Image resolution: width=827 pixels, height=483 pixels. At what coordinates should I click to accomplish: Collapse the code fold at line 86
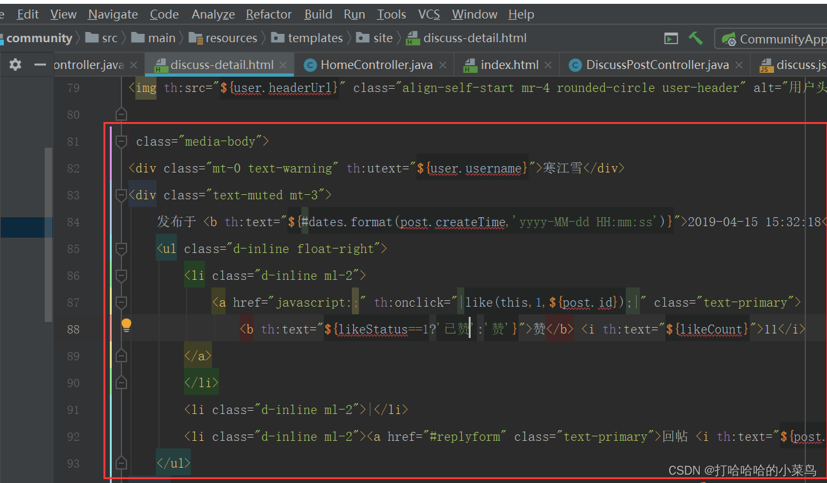pyautogui.click(x=121, y=275)
